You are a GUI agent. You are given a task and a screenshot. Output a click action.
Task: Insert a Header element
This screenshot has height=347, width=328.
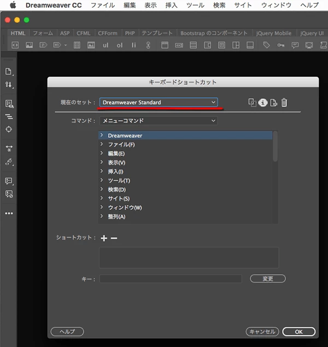click(x=165, y=45)
